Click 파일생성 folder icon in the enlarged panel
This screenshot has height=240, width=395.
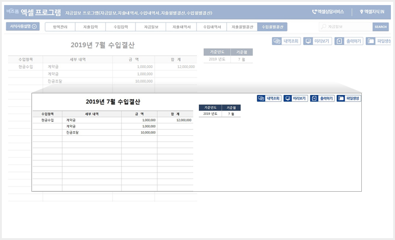coord(341,98)
